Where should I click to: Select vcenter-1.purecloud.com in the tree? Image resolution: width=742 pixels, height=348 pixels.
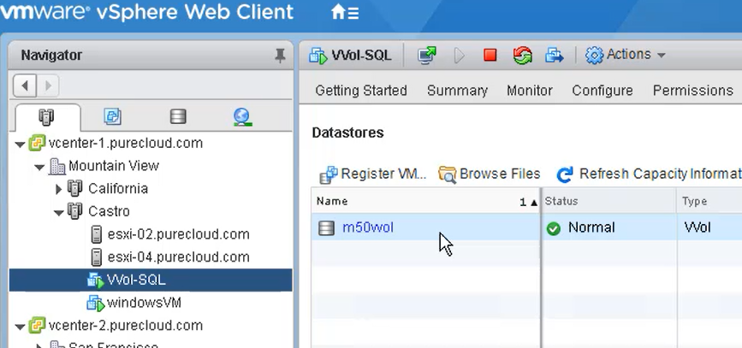[x=126, y=143]
